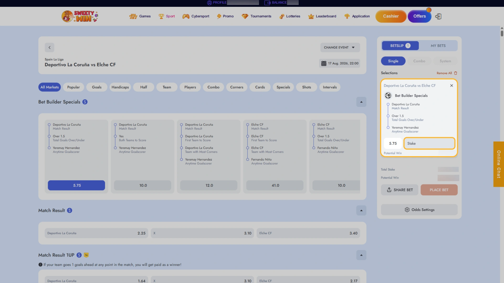The image size is (504, 283).
Task: Open the Cashier
Action: pos(391,16)
